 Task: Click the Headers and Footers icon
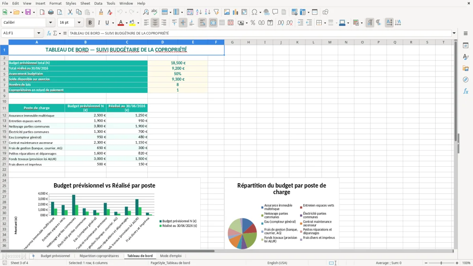pos(284,12)
